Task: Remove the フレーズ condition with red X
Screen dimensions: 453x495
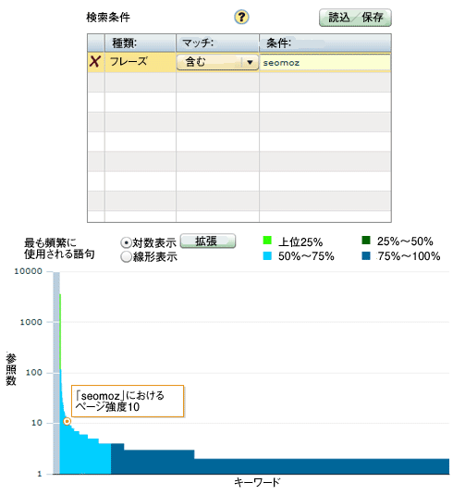Action: coord(95,62)
